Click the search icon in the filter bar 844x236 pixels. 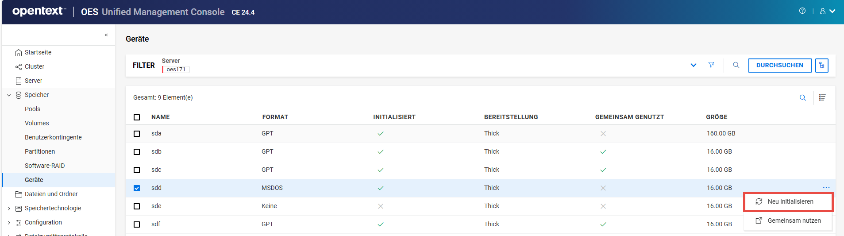(x=736, y=65)
